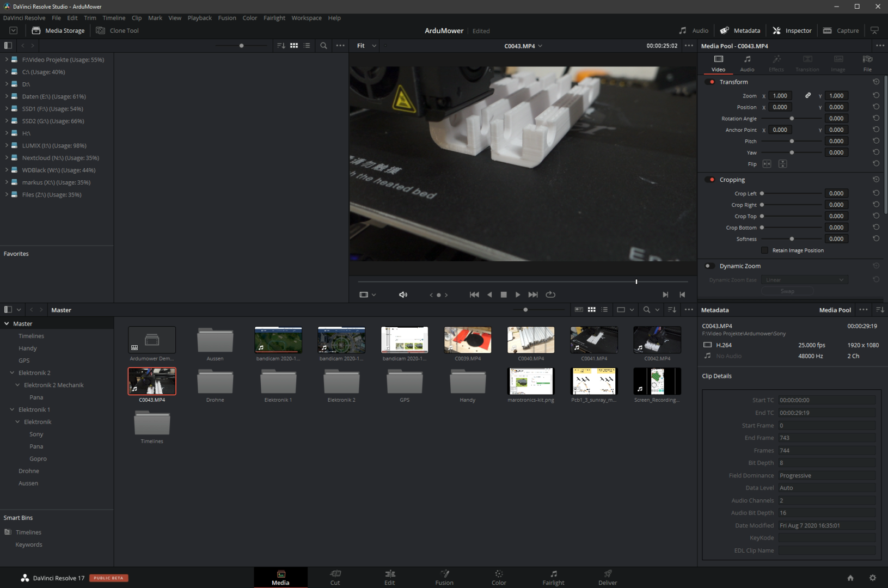Flip image horizontally in Transform

coord(767,164)
